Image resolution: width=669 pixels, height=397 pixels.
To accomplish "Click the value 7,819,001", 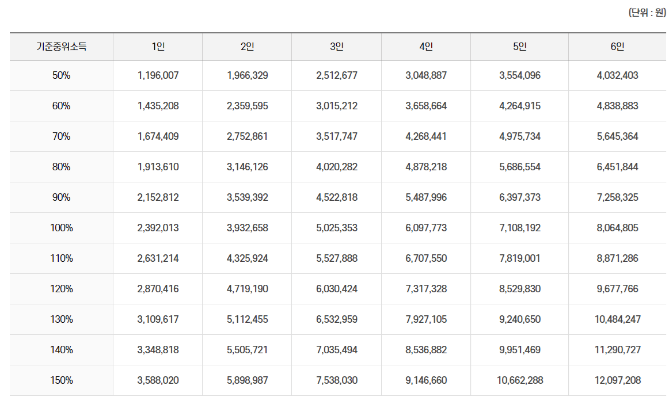I will tap(520, 258).
